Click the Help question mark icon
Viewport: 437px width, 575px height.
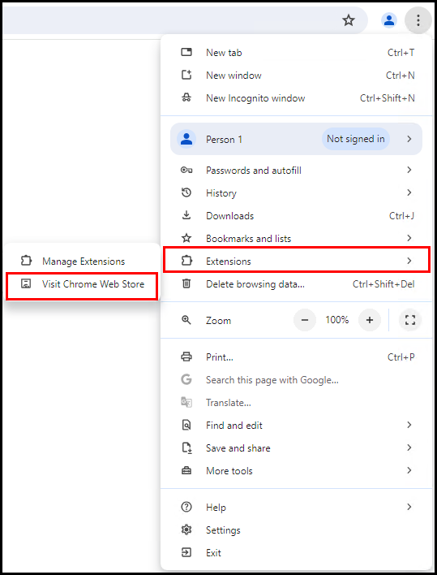(x=186, y=507)
